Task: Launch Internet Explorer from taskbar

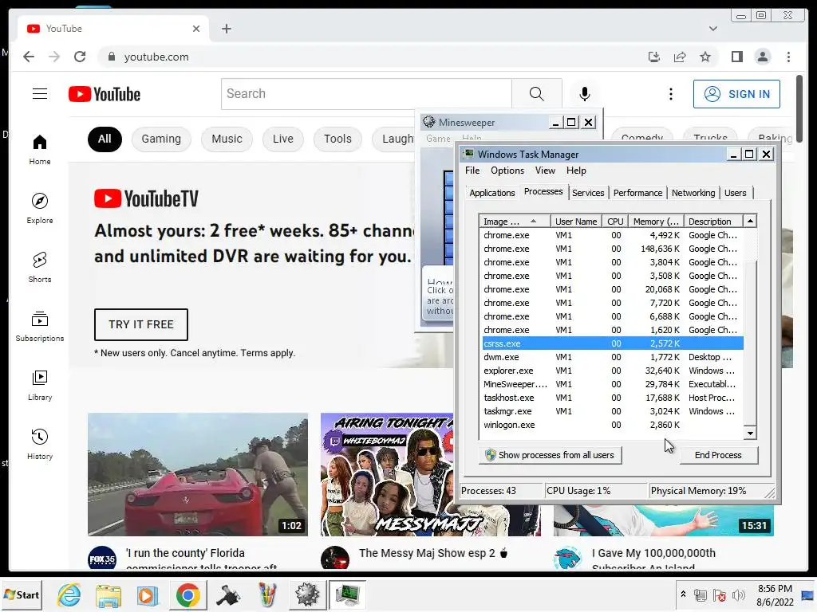Action: tap(69, 594)
